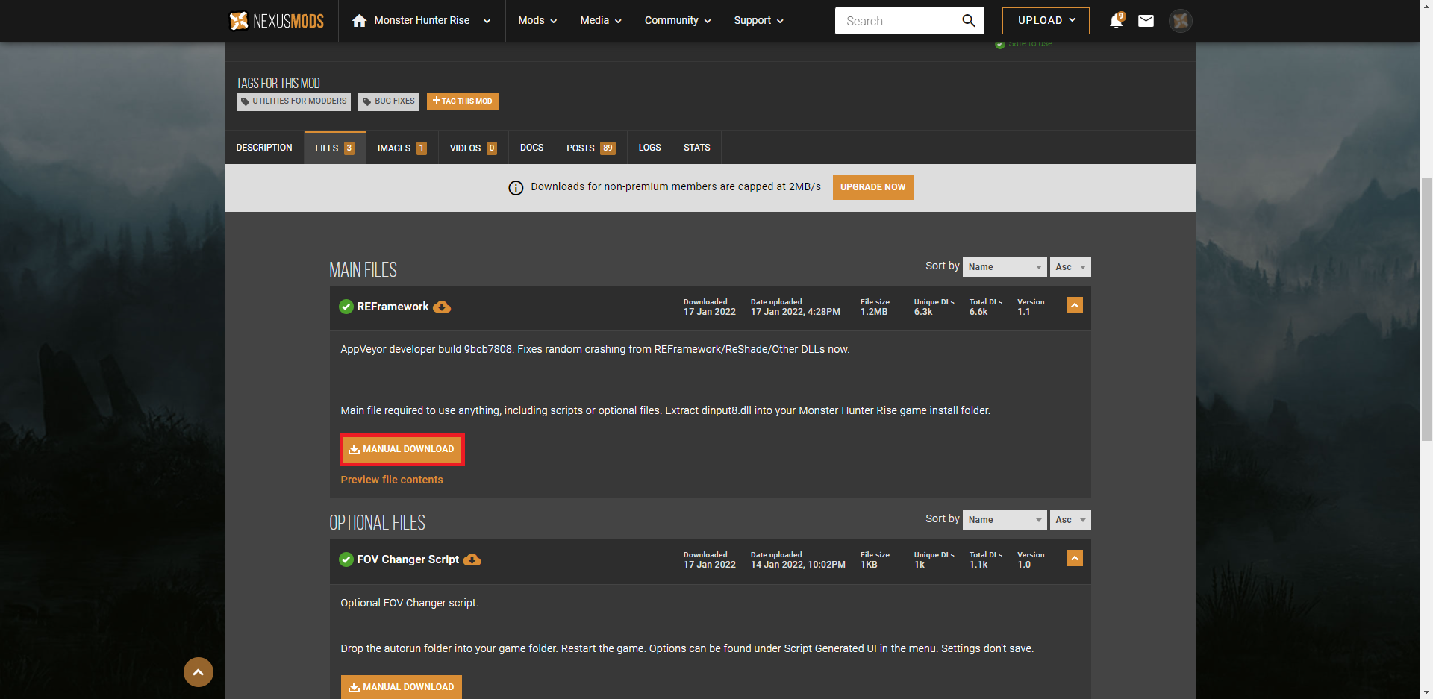This screenshot has width=1433, height=699.
Task: Click the '1.2MB' file size value
Action: click(874, 312)
